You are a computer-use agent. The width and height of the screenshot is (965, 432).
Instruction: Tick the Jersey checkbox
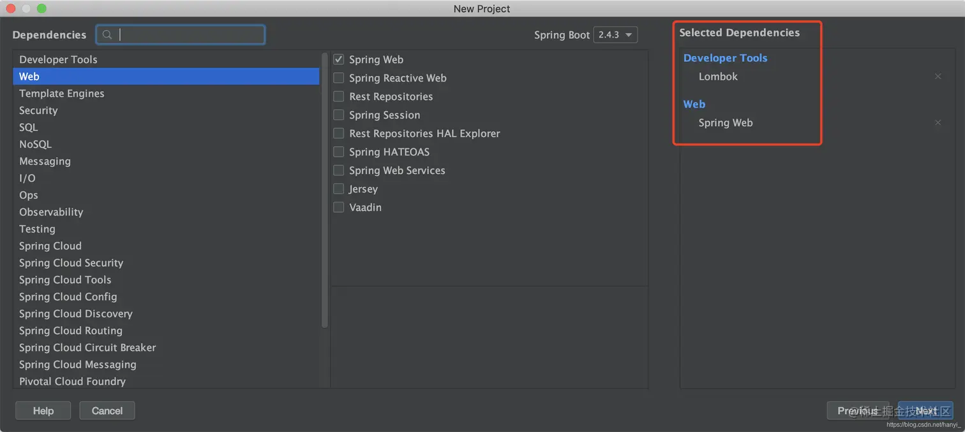pos(339,189)
